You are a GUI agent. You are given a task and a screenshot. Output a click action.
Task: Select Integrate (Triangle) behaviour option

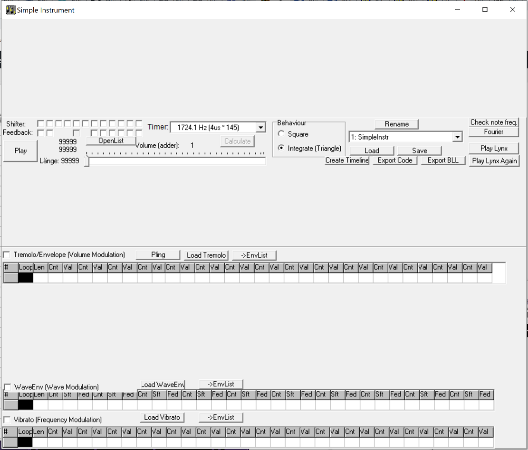coord(281,149)
